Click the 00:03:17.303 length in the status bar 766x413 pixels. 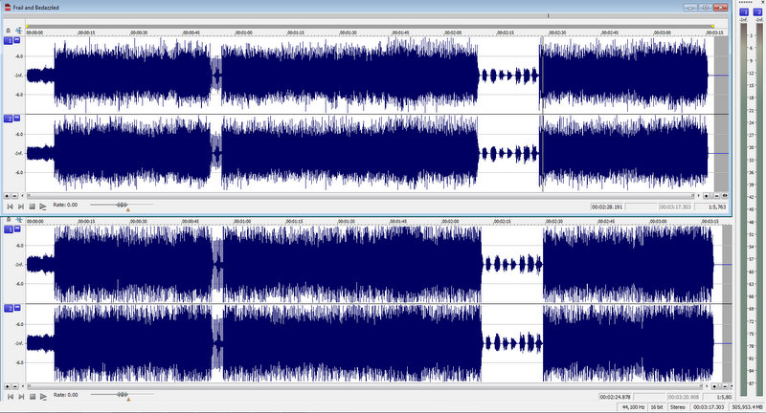(710, 406)
